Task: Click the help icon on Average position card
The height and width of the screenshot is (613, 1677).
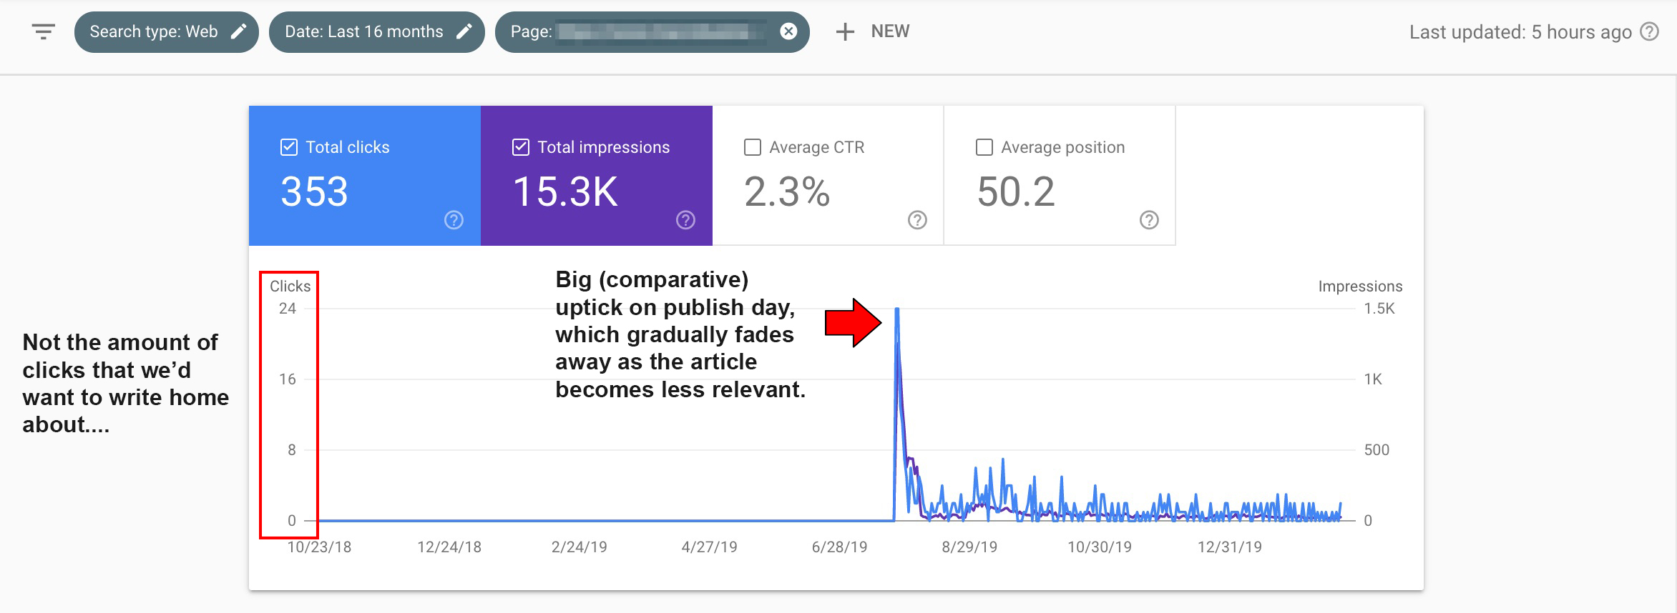Action: tap(1148, 221)
